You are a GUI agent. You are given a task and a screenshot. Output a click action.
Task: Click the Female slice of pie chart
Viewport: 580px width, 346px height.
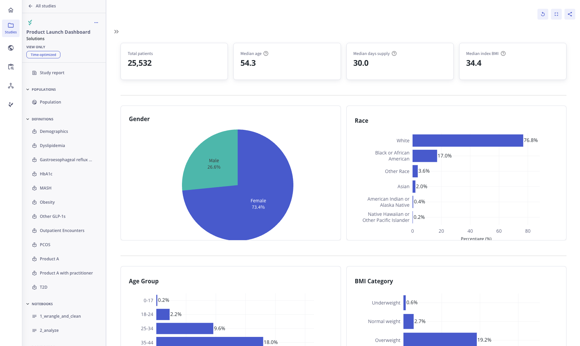258,209
